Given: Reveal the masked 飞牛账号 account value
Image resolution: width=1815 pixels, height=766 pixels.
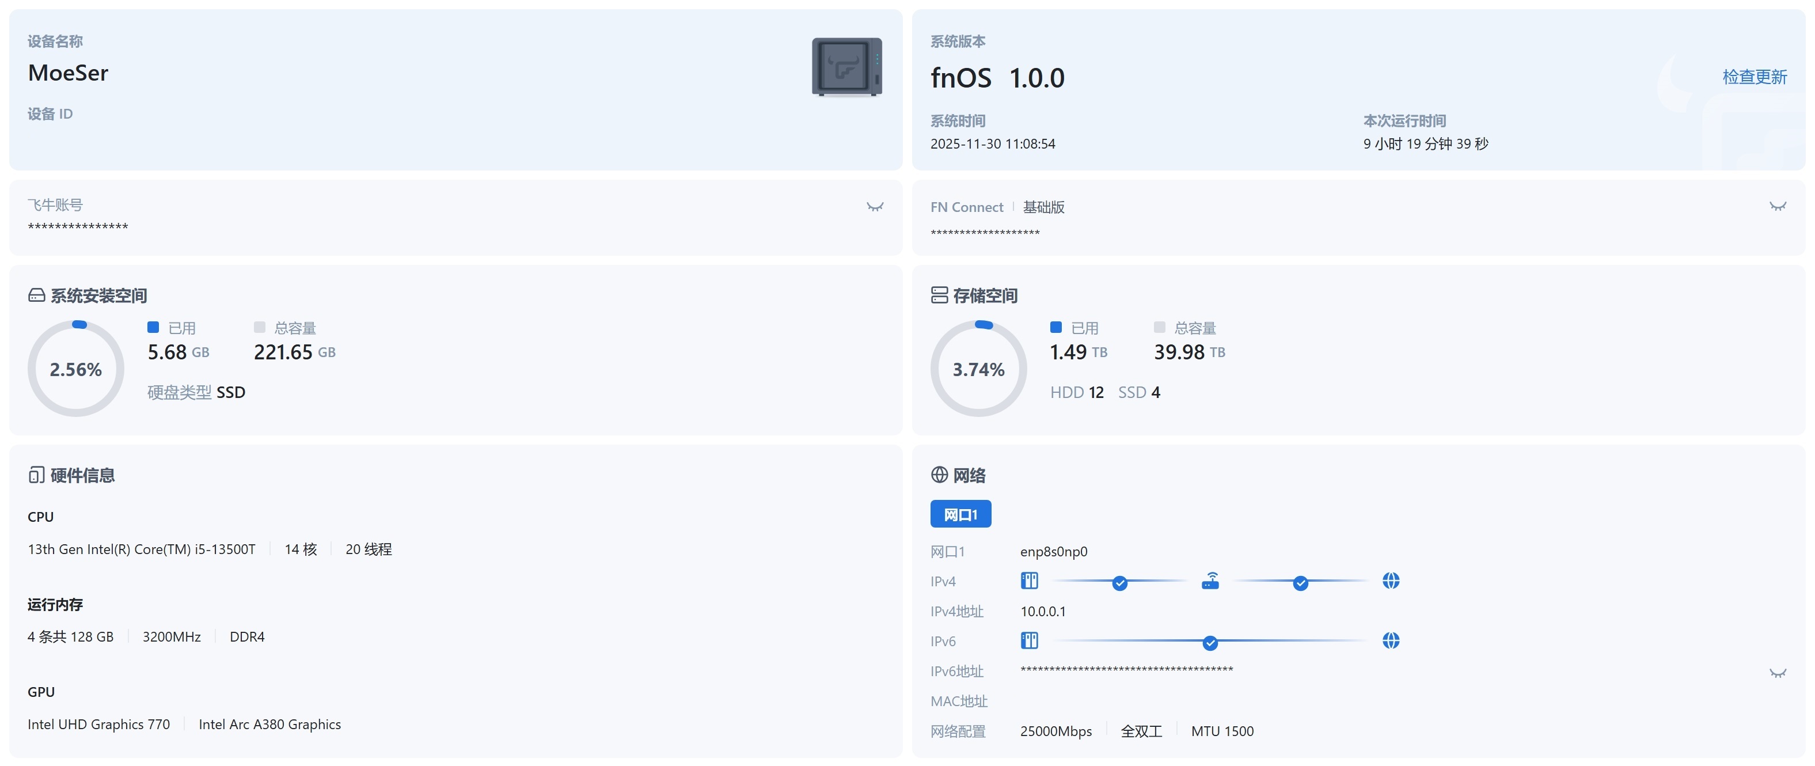Looking at the screenshot, I should coord(874,207).
